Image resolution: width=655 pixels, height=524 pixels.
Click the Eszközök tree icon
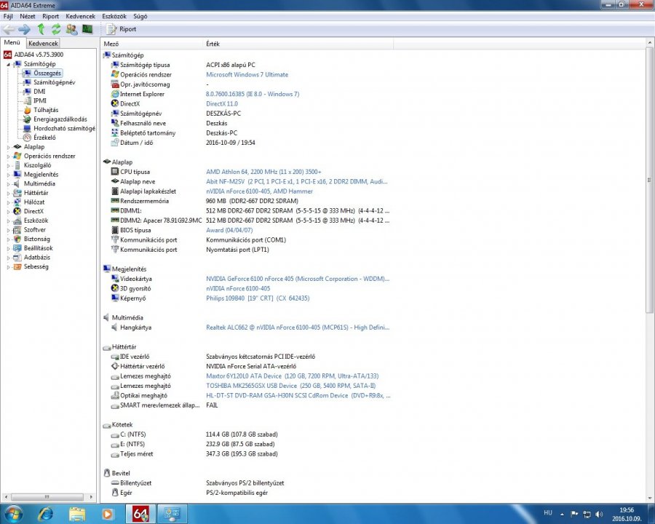click(17, 221)
